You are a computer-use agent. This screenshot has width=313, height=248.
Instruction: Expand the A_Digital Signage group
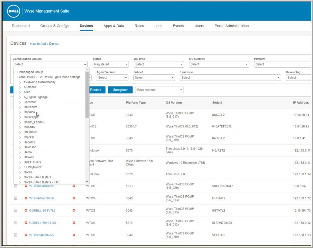[20, 97]
